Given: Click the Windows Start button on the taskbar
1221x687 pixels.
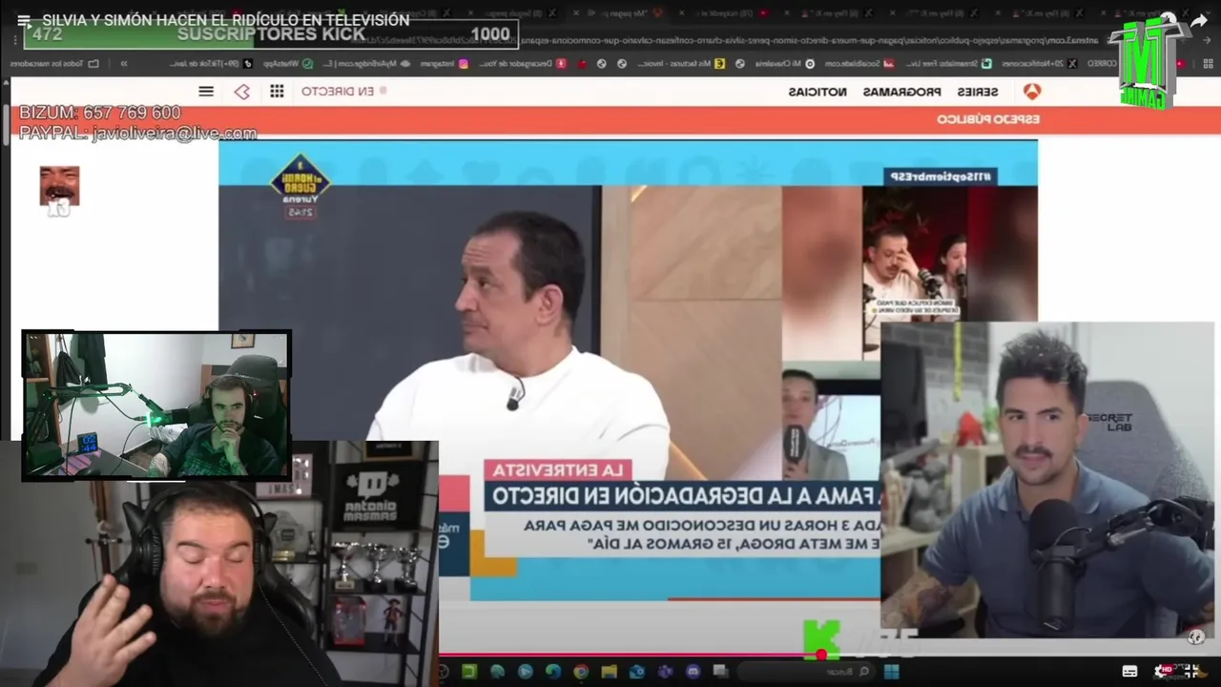Looking at the screenshot, I should (892, 672).
